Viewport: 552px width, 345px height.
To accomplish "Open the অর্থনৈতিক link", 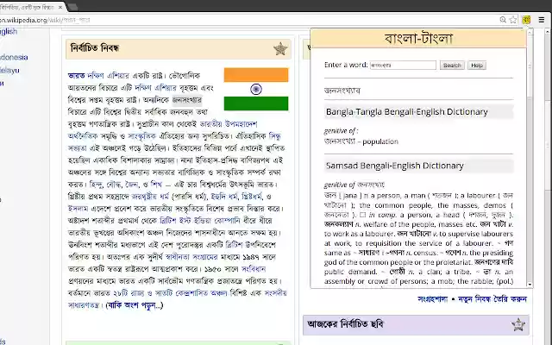I will pyautogui.click(x=83, y=136).
